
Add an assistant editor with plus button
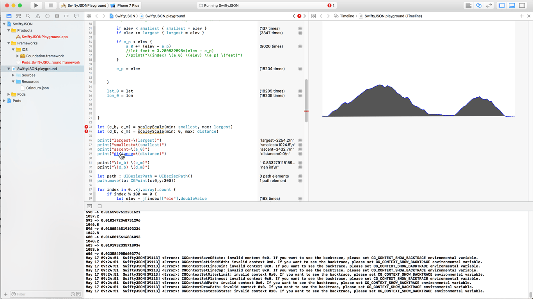(x=522, y=16)
